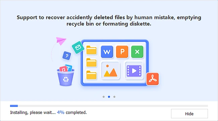Screen dimensions: 218x121
Task: Click the red PDF Acrobat icon
Action: [153, 79]
